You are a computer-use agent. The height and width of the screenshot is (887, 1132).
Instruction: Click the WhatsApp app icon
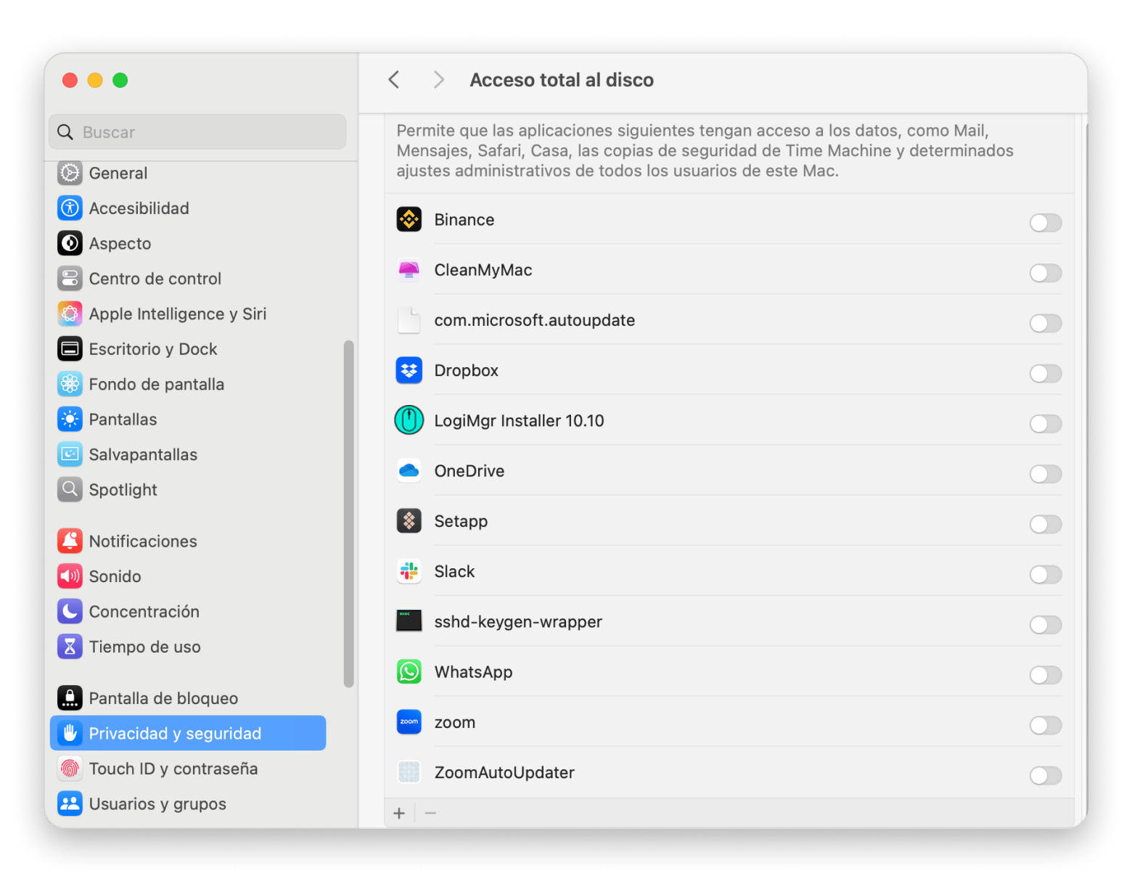pyautogui.click(x=409, y=672)
